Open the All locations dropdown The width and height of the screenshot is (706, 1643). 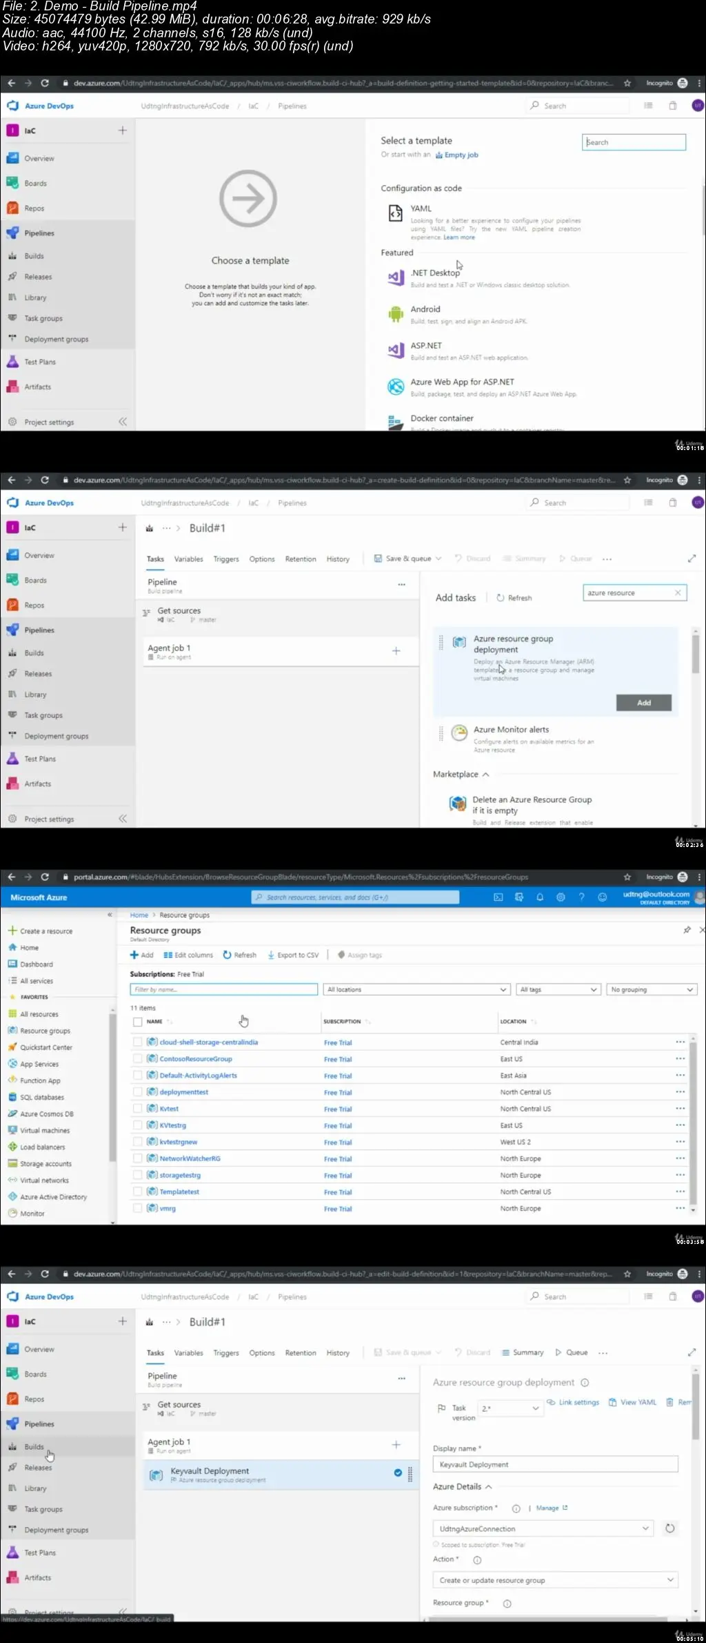point(416,989)
